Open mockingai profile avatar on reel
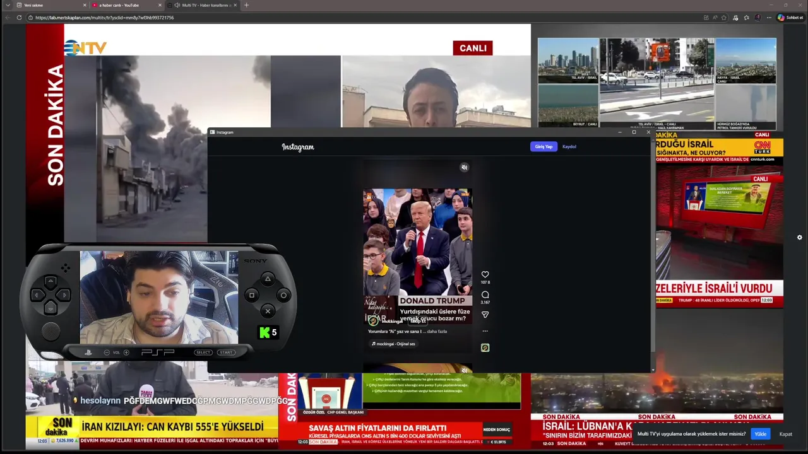Image resolution: width=808 pixels, height=454 pixels. (x=374, y=321)
